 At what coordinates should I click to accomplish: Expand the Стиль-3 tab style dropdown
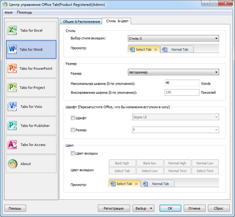[173, 38]
